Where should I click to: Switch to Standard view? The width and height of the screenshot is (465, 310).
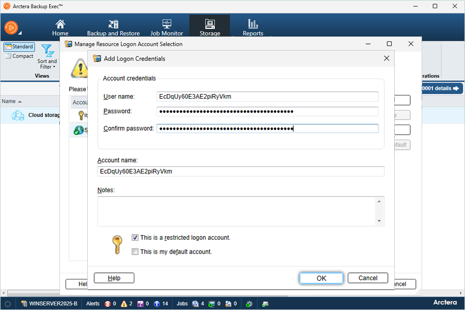click(19, 47)
